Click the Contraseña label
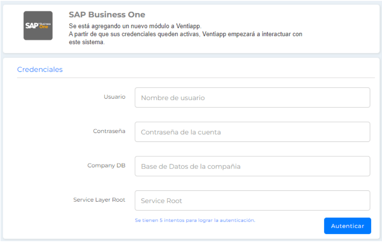 click(109, 131)
